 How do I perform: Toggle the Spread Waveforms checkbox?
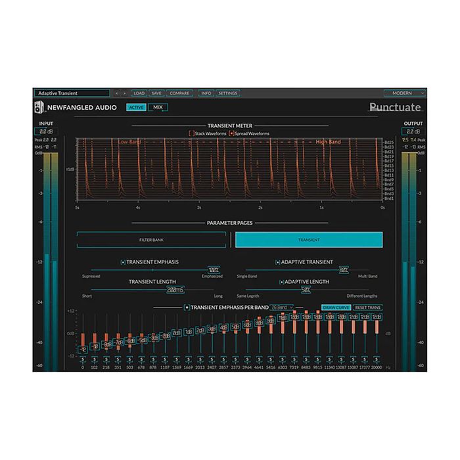click(x=231, y=133)
